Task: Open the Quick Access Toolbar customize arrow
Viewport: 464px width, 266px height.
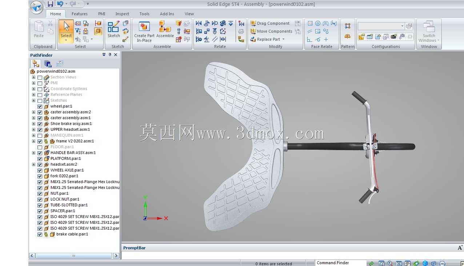Action: coord(88,4)
